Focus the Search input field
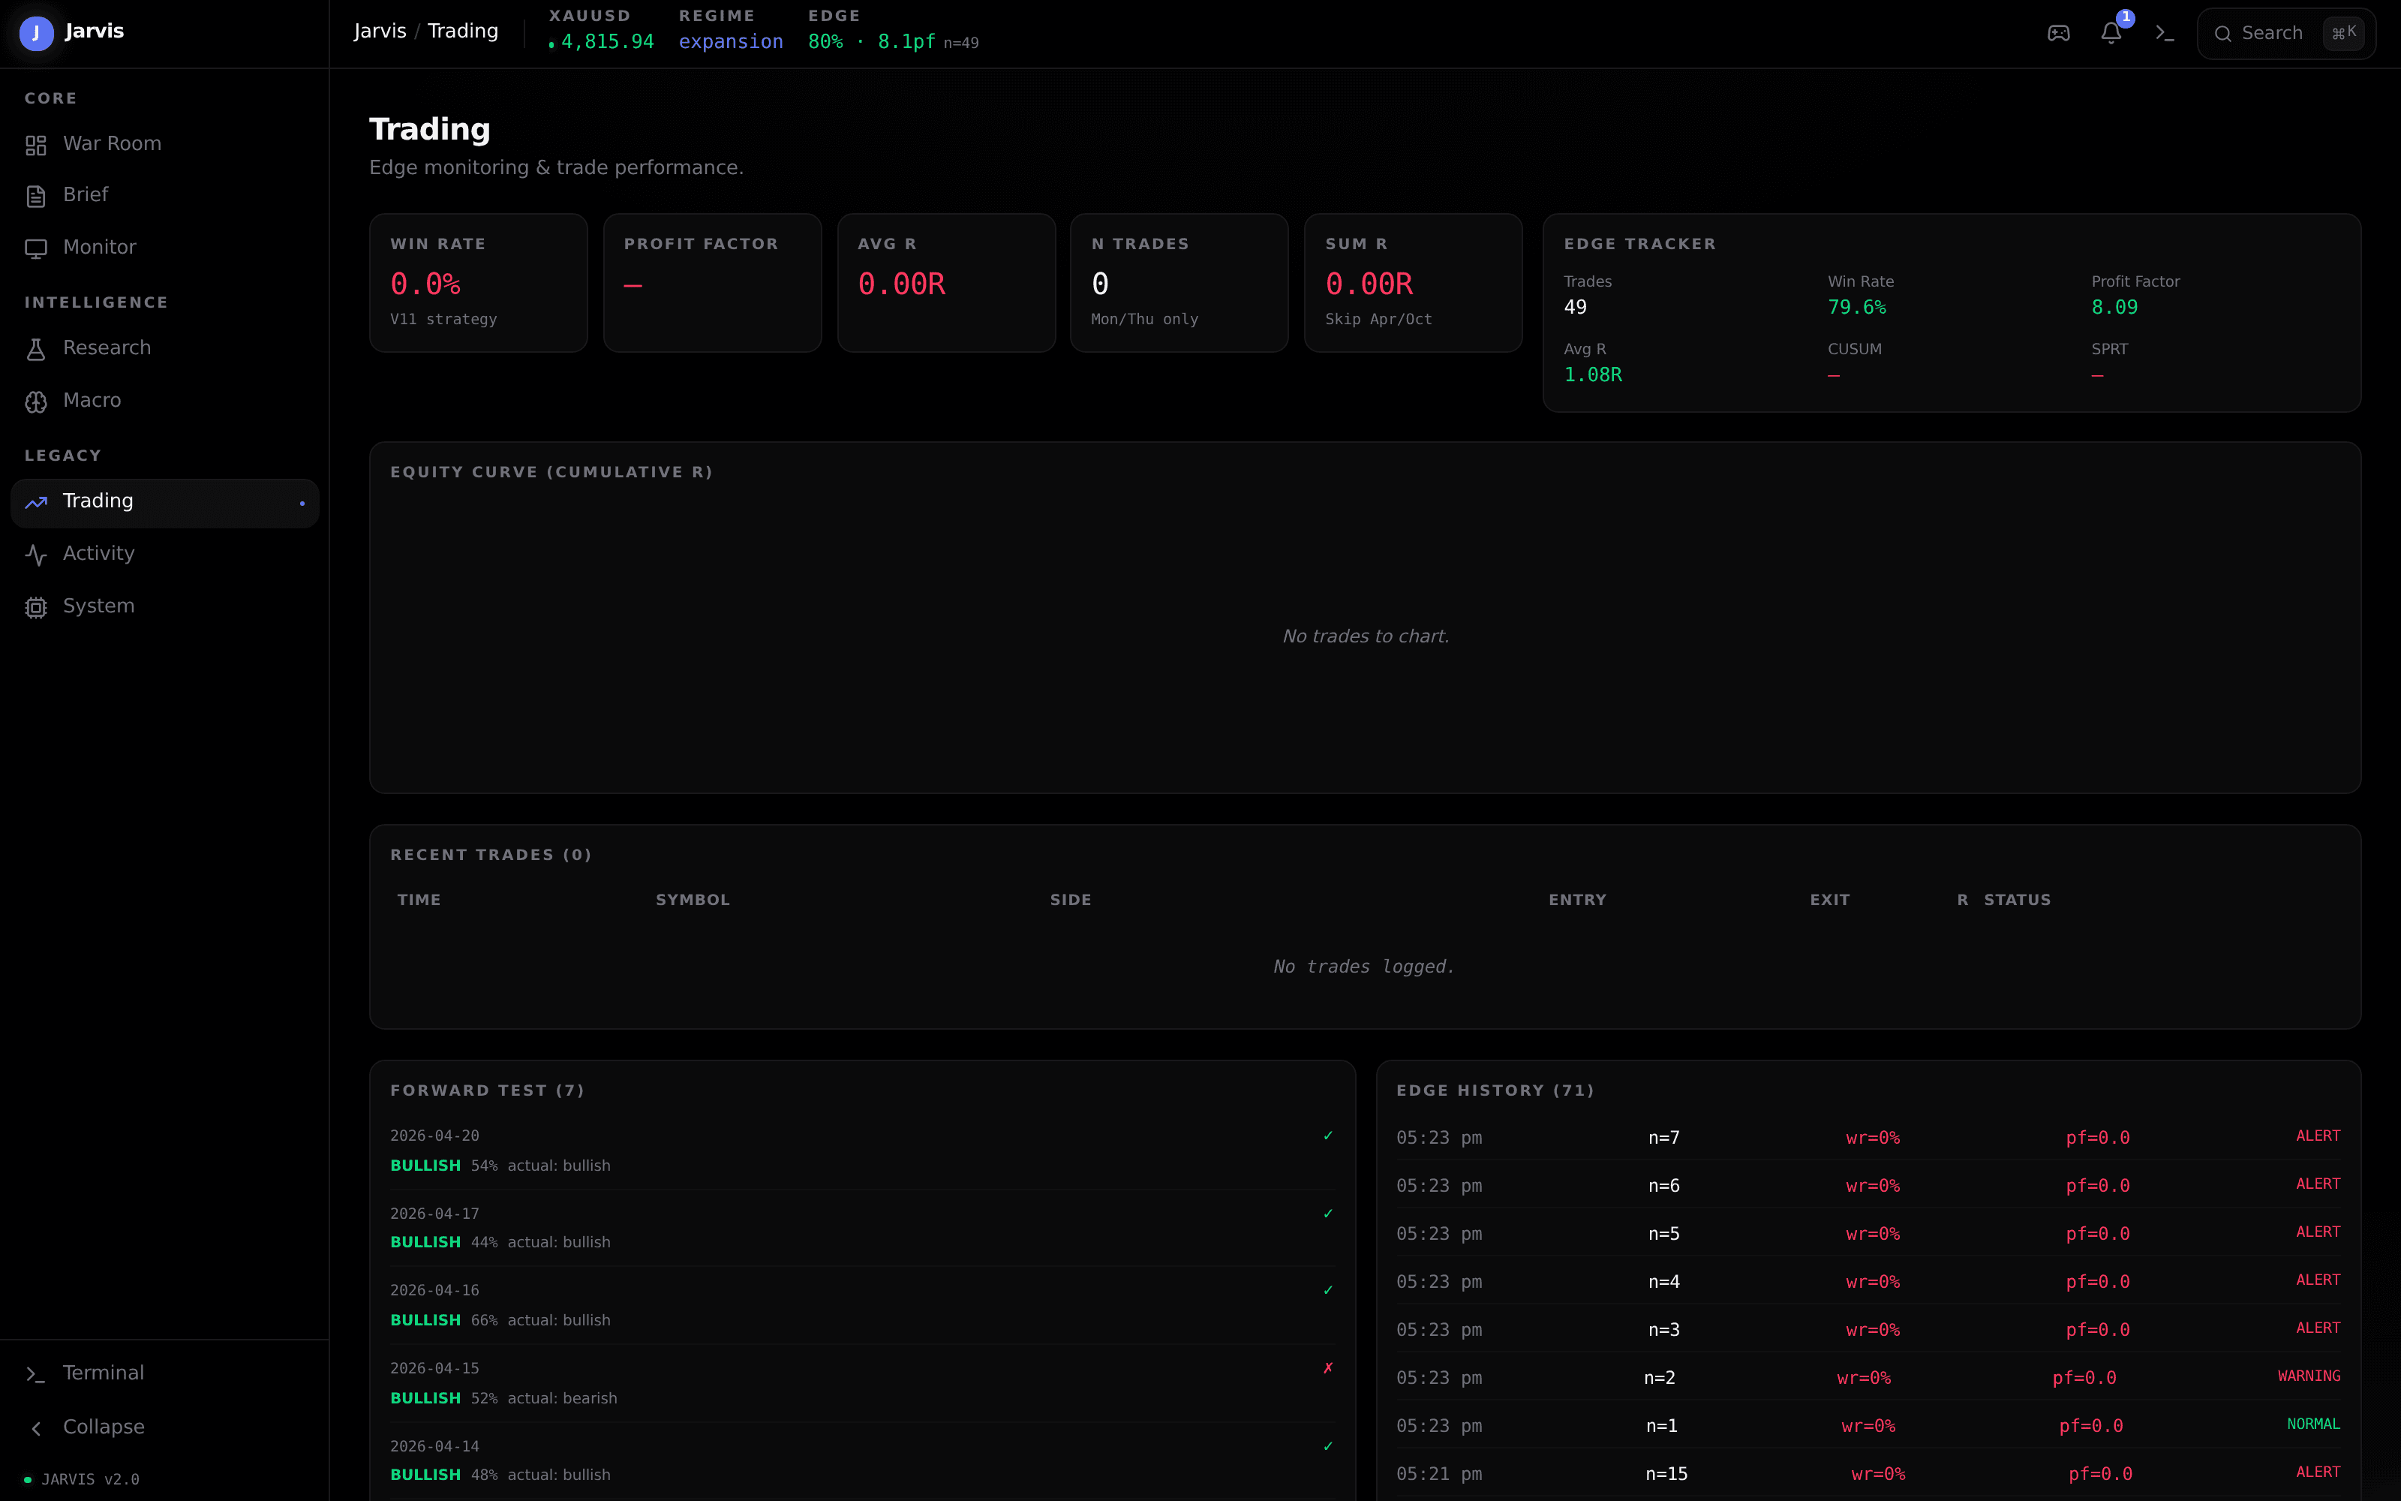This screenshot has width=2401, height=1501. point(2286,34)
